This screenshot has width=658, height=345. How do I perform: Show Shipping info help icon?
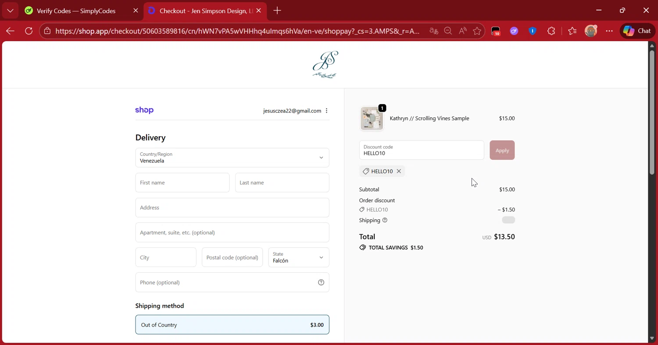385,220
